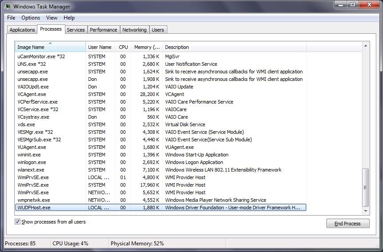This screenshot has width=383, height=252.
Task: Click the MgiSvr description cell
Action: point(172,56)
